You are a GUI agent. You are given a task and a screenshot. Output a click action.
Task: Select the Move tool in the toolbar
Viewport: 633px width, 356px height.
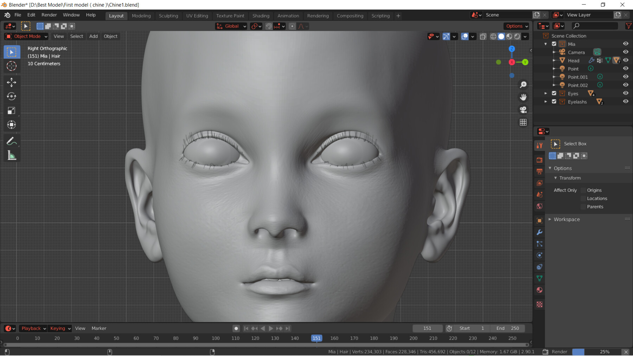[x=12, y=82]
